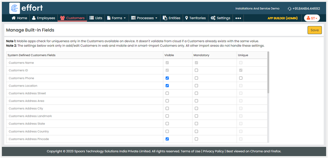Open Territories with map pin icon
Screen dimensions: 328x158
click(187, 18)
